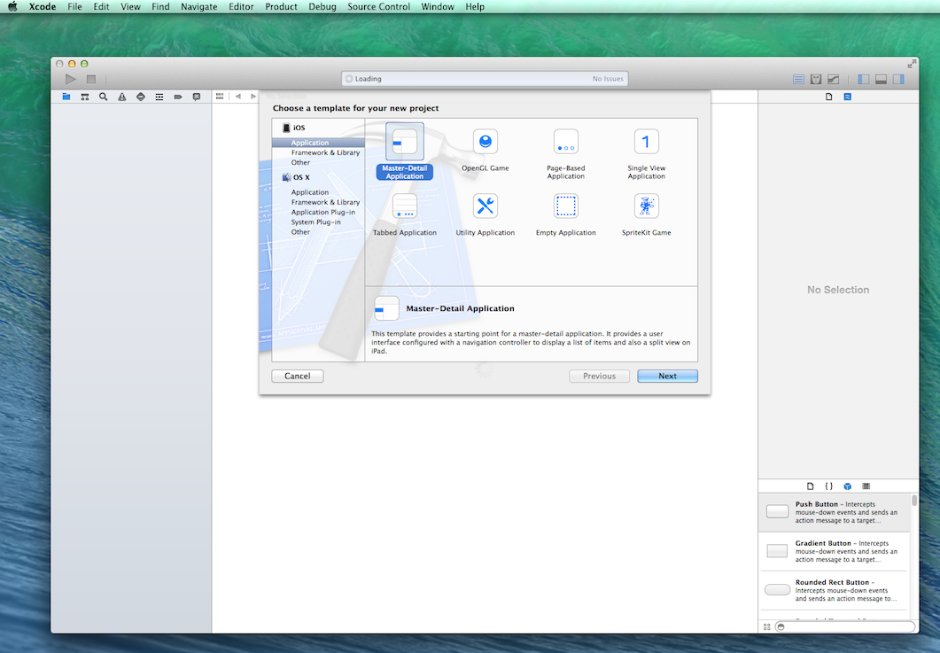940x653 pixels.
Task: Click the iOS section header
Action: click(294, 128)
